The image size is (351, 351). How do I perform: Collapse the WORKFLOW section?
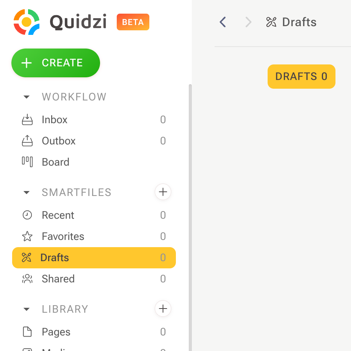coord(27,97)
